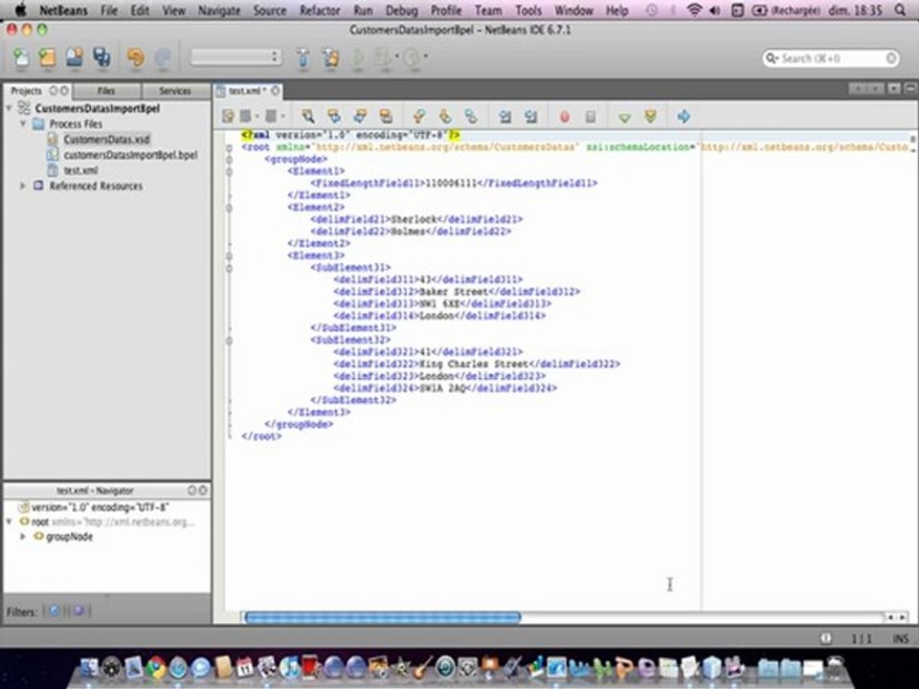This screenshot has width=919, height=689.
Task: Click the Toggle Bookmark icon
Action: pyautogui.click(x=471, y=116)
